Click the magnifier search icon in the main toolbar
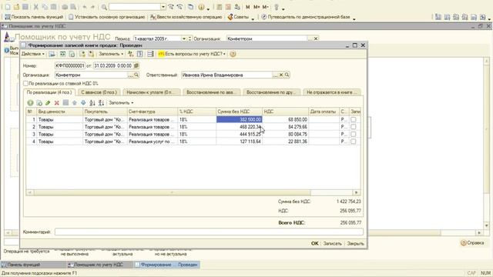 (x=104, y=7)
